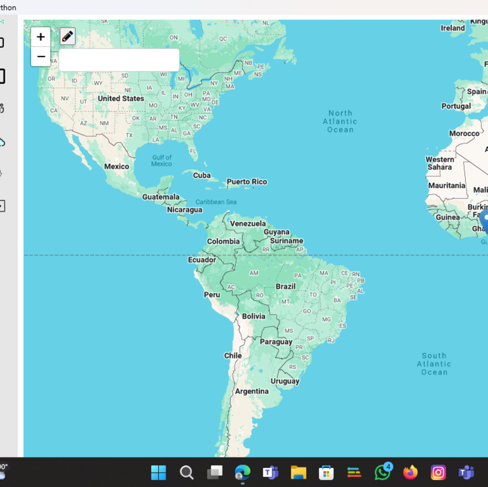Open the cloud icon in the left sidebar

point(2,142)
